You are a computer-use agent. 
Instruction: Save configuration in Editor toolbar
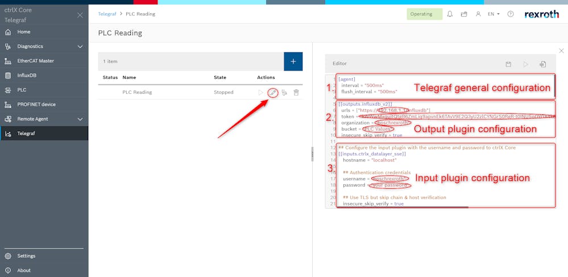(508, 64)
